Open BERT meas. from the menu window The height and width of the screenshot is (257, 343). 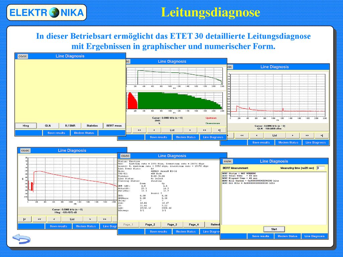[x=114, y=126]
